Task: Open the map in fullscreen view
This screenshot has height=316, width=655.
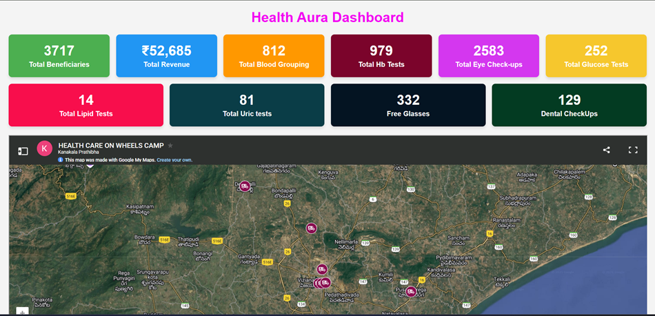Action: 633,150
